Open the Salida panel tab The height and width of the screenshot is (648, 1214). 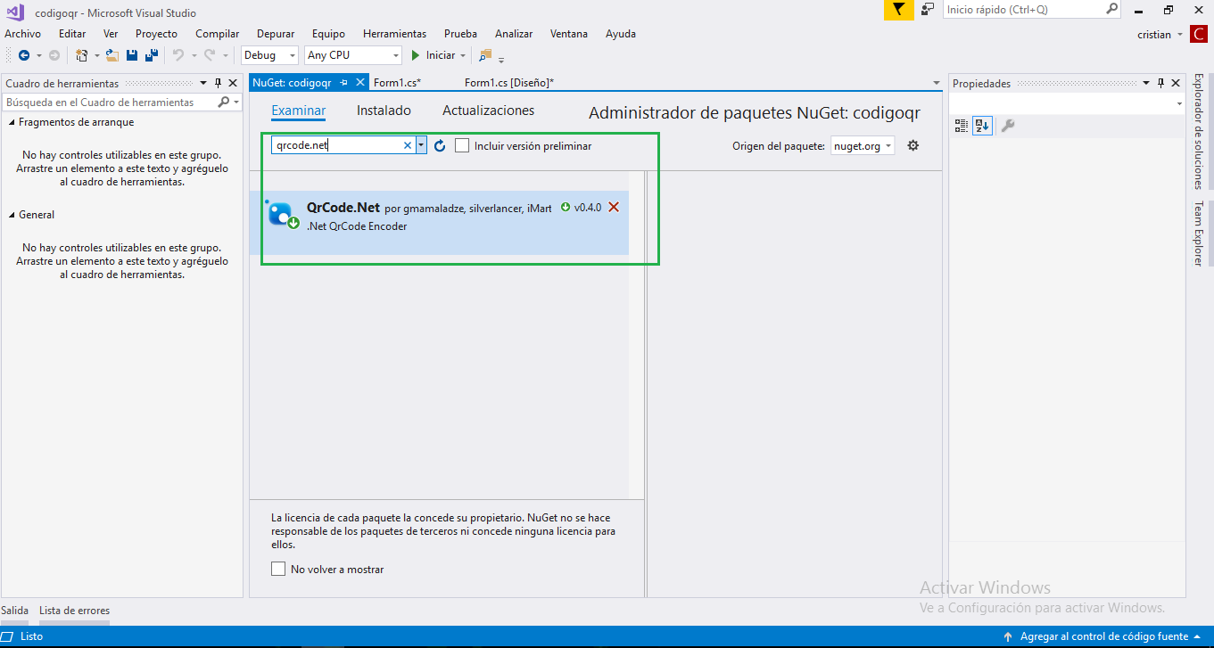click(15, 611)
